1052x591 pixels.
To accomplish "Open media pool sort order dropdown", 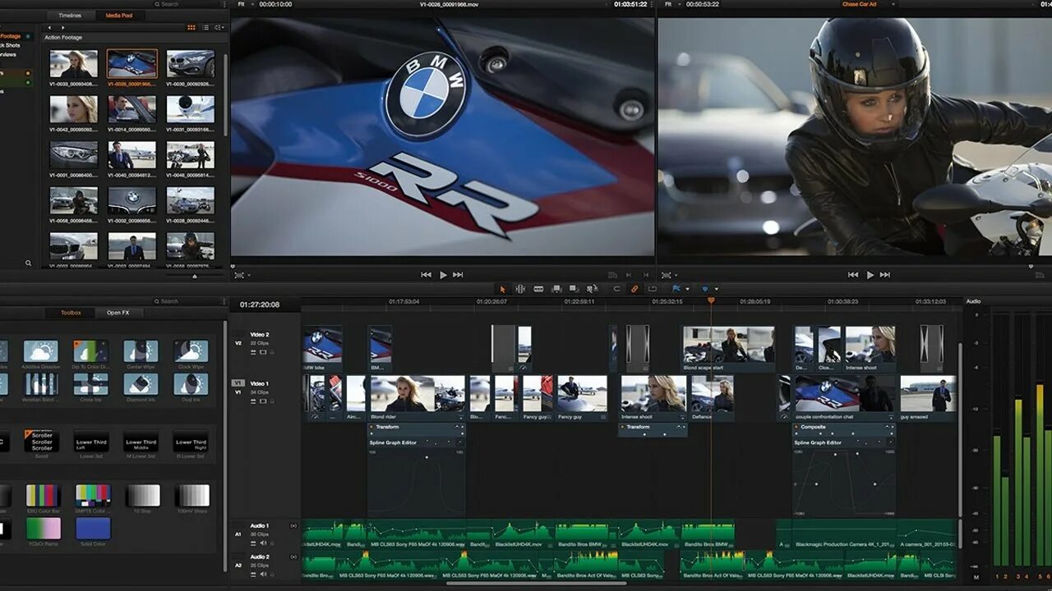I will [x=219, y=27].
